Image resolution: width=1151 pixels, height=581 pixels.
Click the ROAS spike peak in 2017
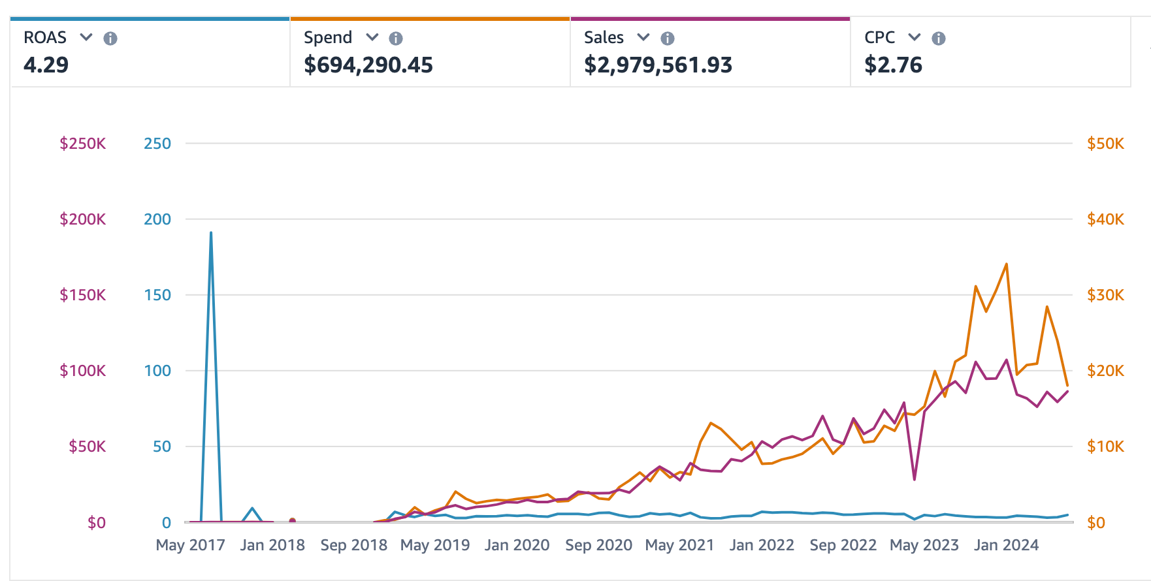coord(211,232)
